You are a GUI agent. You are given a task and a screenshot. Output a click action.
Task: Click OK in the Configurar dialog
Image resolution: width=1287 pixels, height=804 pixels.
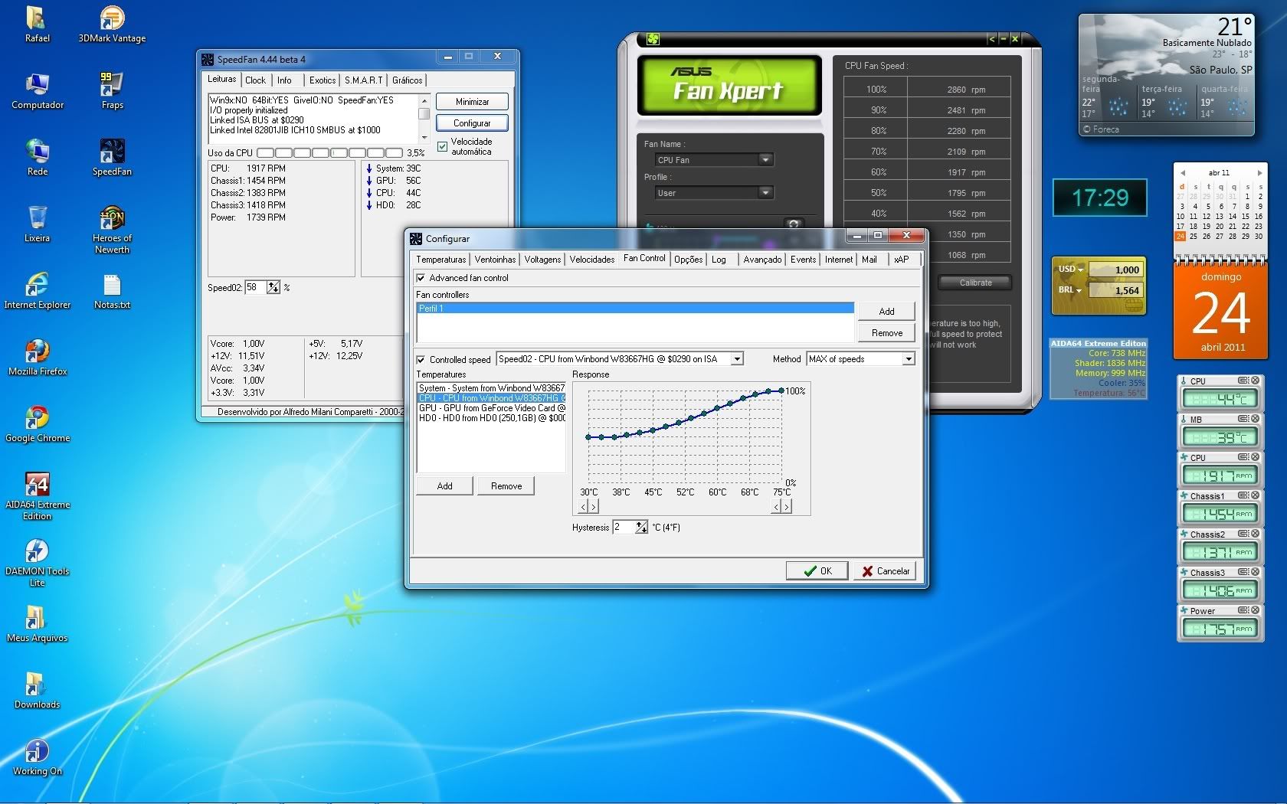[817, 570]
